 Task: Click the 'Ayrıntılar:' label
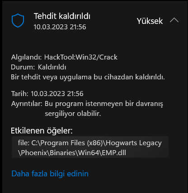pyautogui.click(x=27, y=104)
